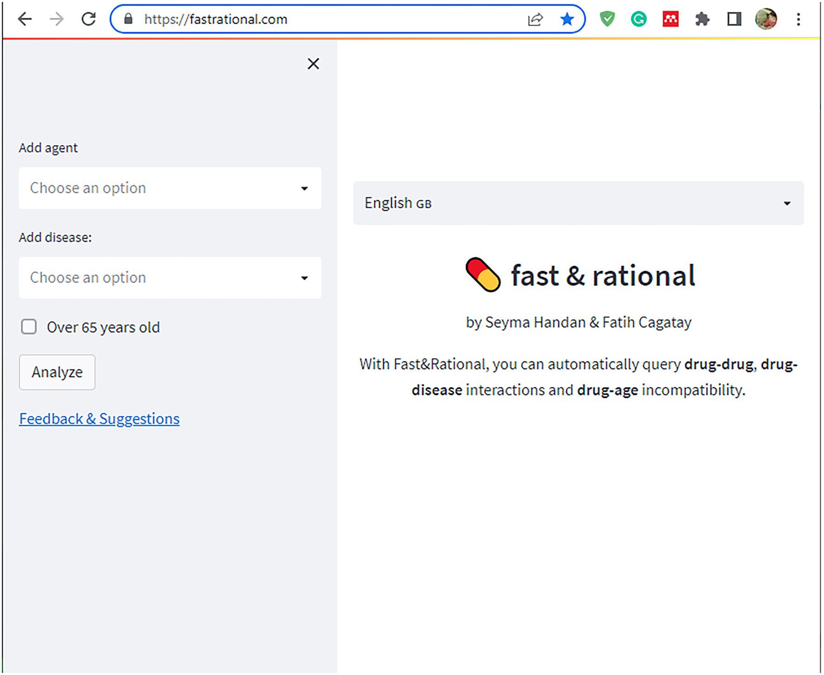
Task: Toggle the blue bookmark star
Action: pos(567,19)
